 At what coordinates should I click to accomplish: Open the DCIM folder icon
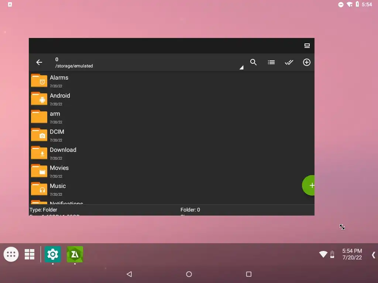point(39,134)
